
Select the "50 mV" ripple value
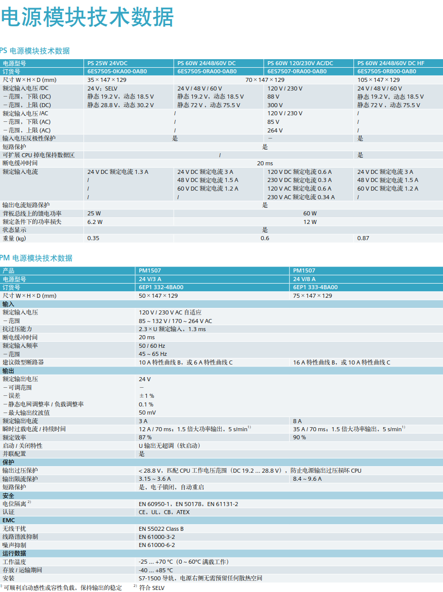pos(147,413)
